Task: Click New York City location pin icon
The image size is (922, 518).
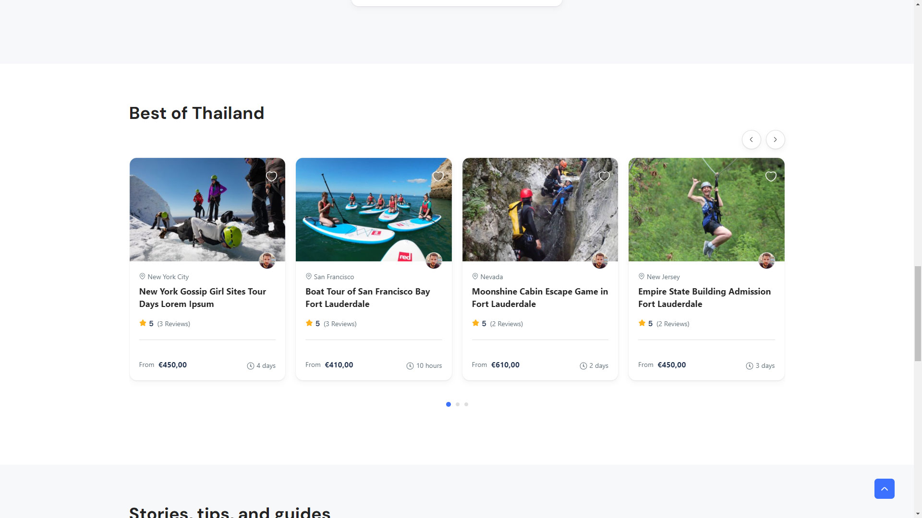Action: pos(142,276)
